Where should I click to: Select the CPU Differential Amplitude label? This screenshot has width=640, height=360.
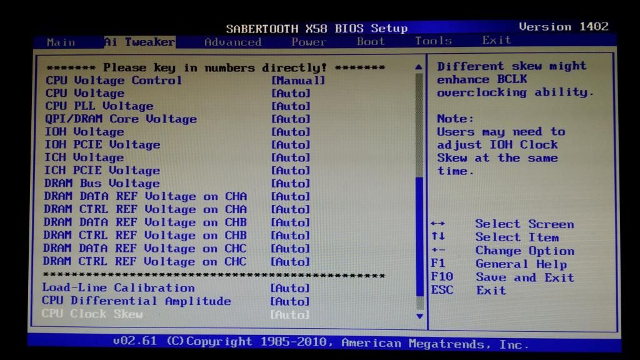[136, 301]
